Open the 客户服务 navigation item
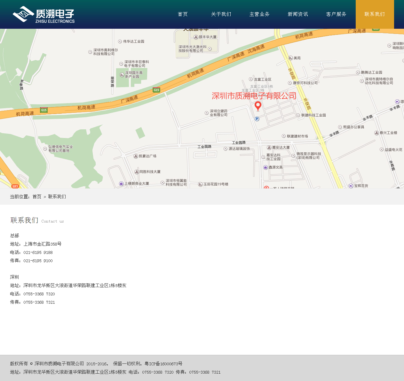The height and width of the screenshot is (381, 404). click(x=336, y=14)
